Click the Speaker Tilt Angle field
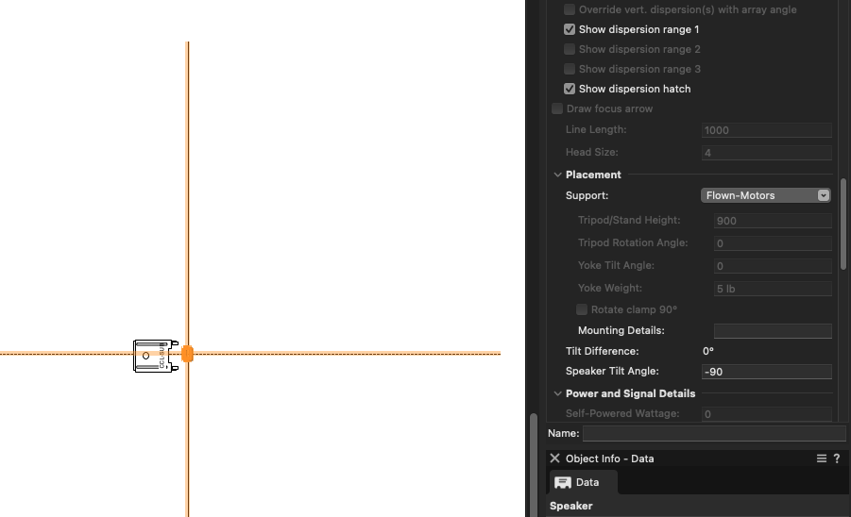The width and height of the screenshot is (851, 517). click(766, 372)
